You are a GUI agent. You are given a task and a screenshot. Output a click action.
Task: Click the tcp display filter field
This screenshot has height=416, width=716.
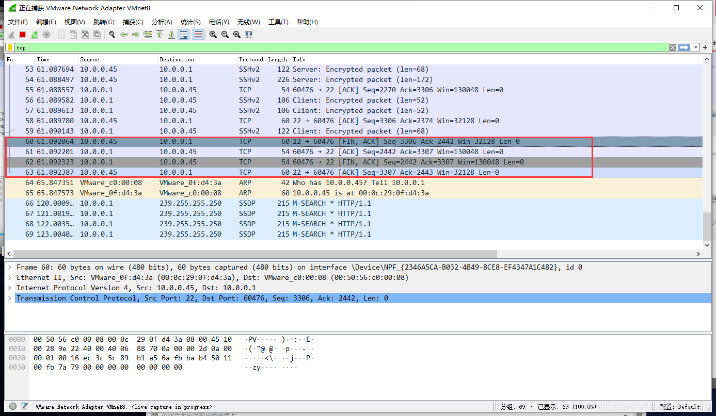pos(341,47)
